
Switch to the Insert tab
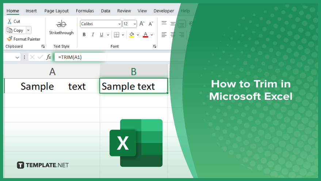pos(31,11)
